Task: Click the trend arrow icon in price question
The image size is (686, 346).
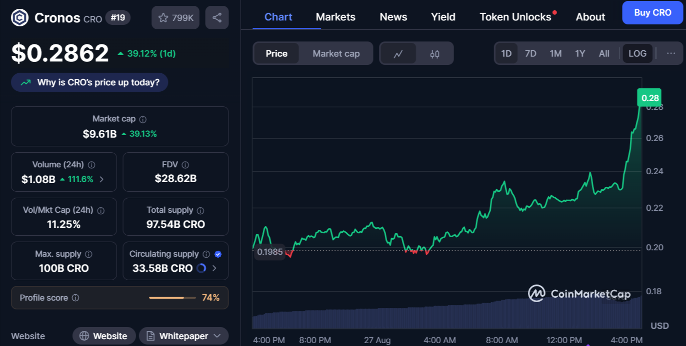Action: point(25,82)
